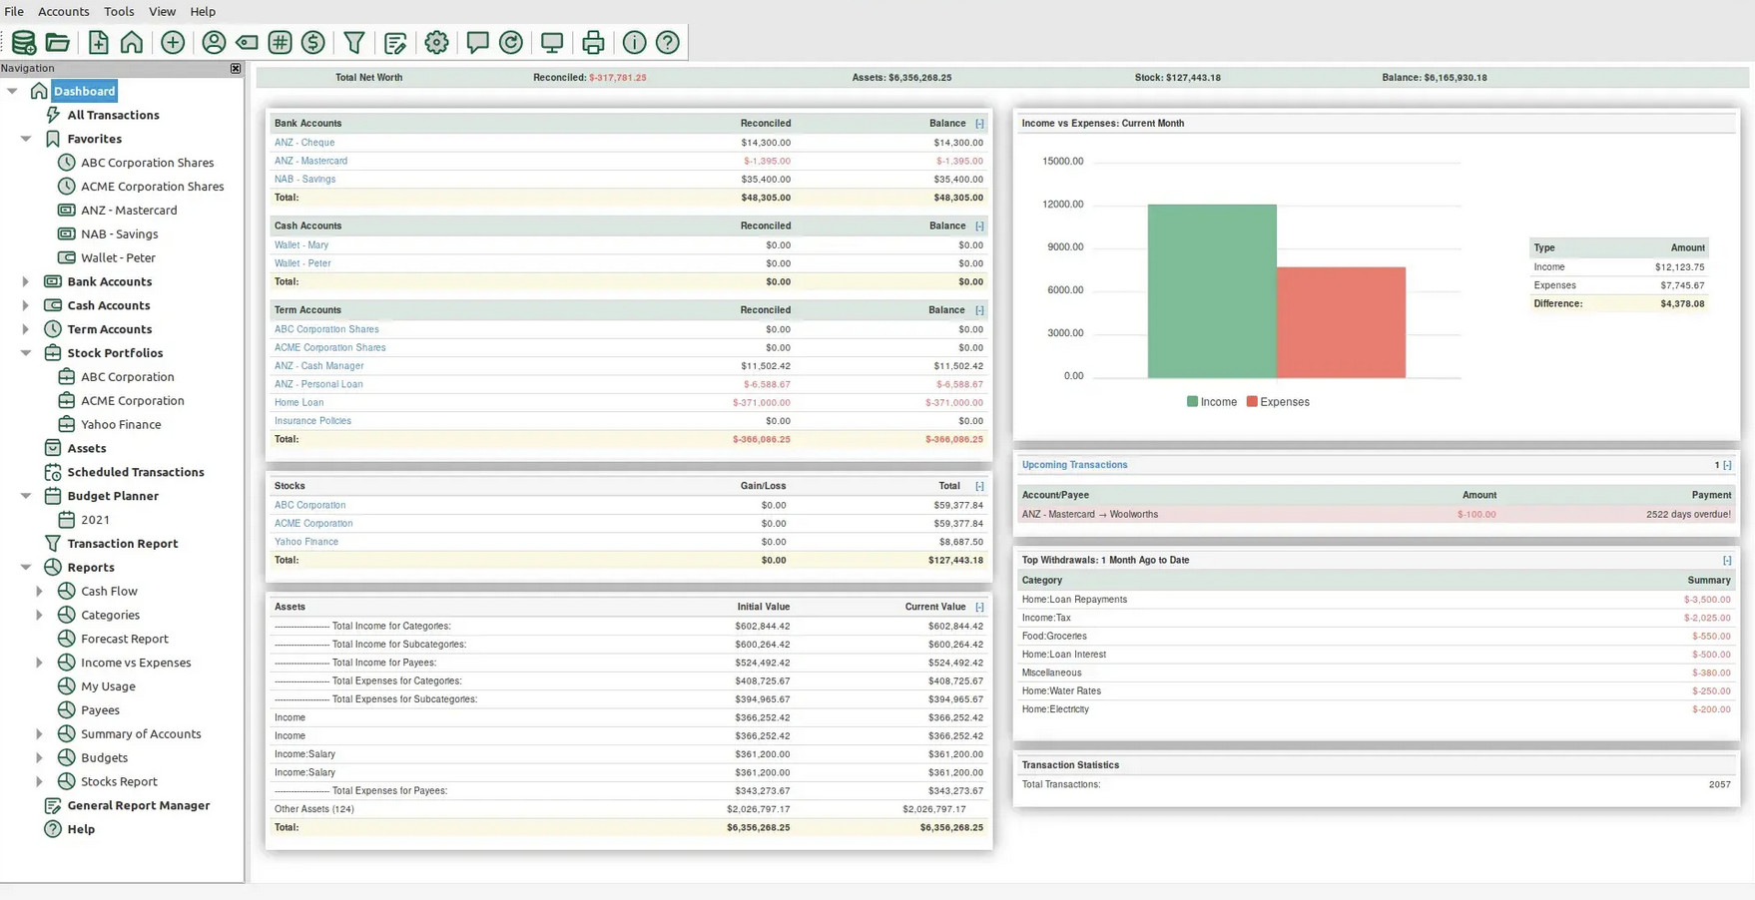Image resolution: width=1755 pixels, height=900 pixels.
Task: Click the New Database toolbar icon
Action: pyautogui.click(x=24, y=42)
